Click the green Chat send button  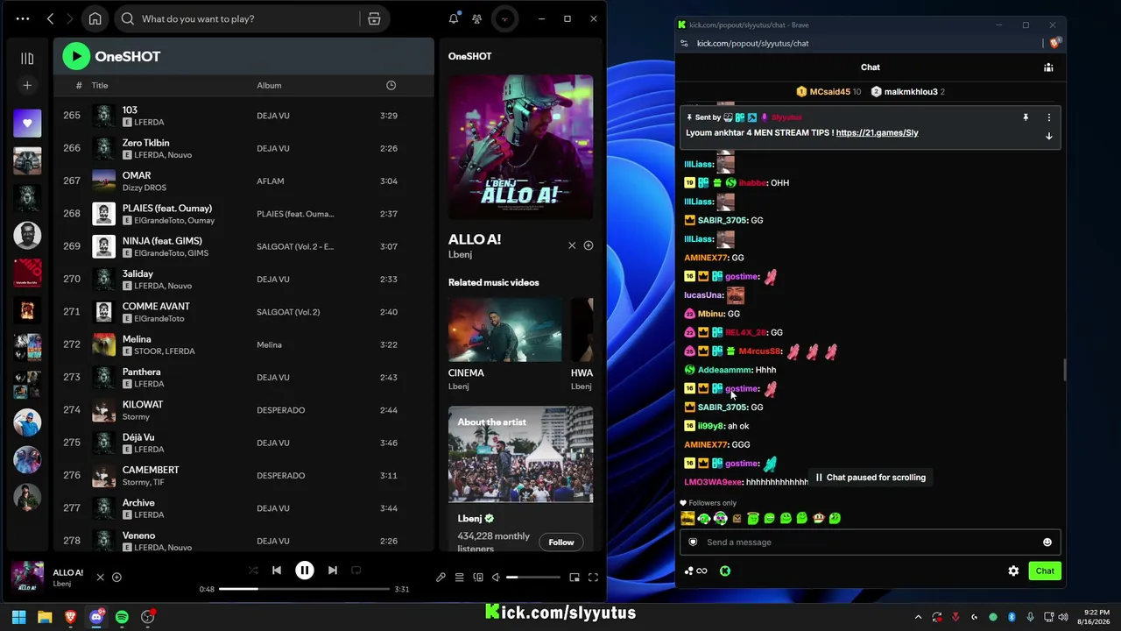pos(1045,571)
